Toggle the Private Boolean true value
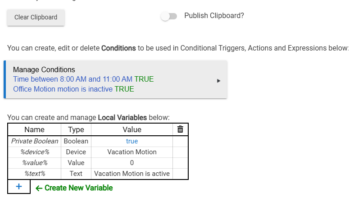Screen dimensions: 349x198 pos(132,141)
